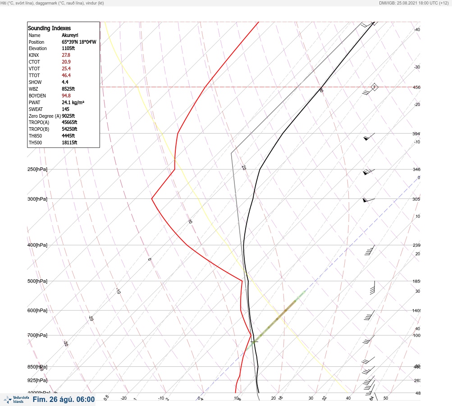Select the wind barb at 500 hPa level

[372, 287]
